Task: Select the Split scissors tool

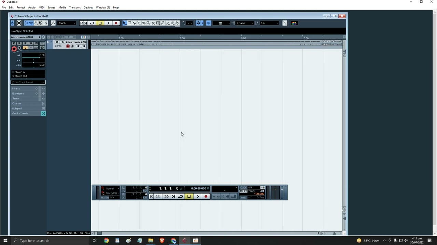Action: [134, 23]
